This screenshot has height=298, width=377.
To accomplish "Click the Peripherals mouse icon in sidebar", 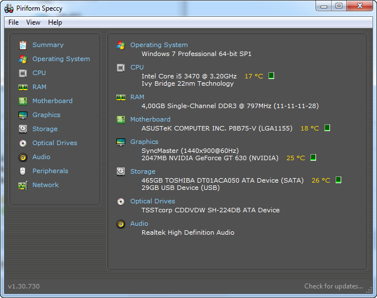I will click(x=23, y=171).
